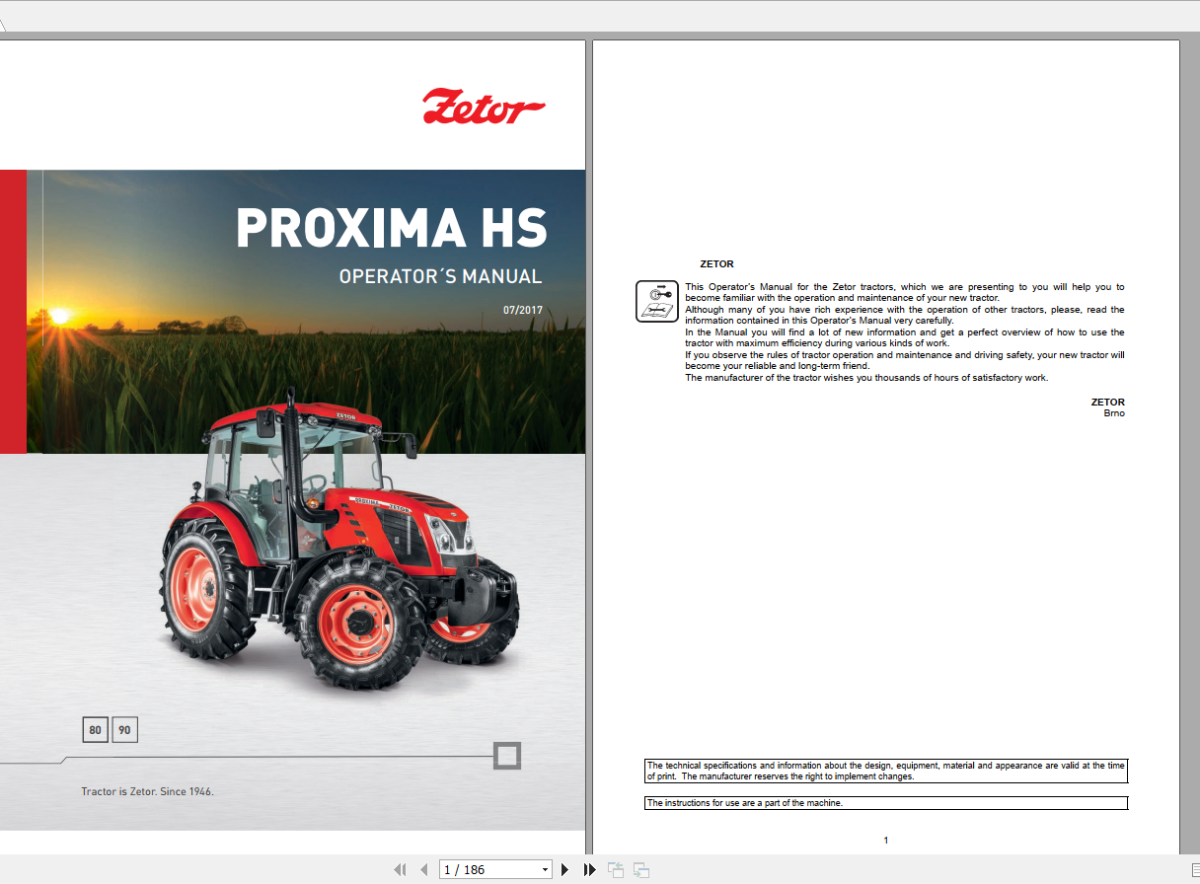Go to the next page

click(x=564, y=869)
